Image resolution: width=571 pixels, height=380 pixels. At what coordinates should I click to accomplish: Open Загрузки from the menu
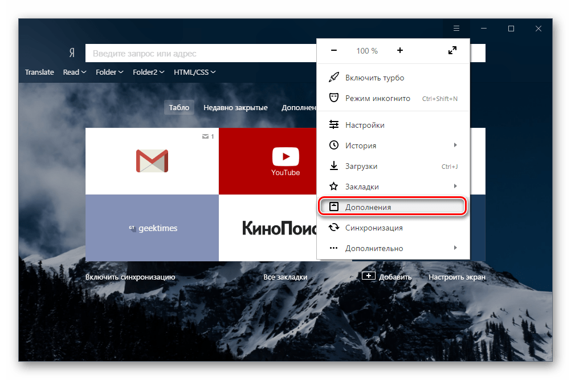(393, 166)
